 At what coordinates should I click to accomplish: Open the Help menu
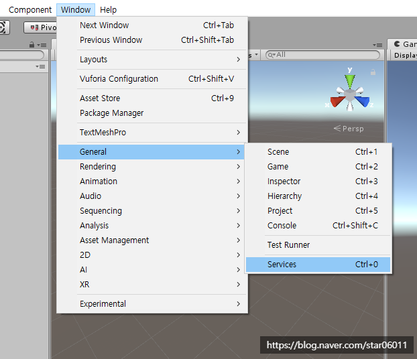click(108, 10)
